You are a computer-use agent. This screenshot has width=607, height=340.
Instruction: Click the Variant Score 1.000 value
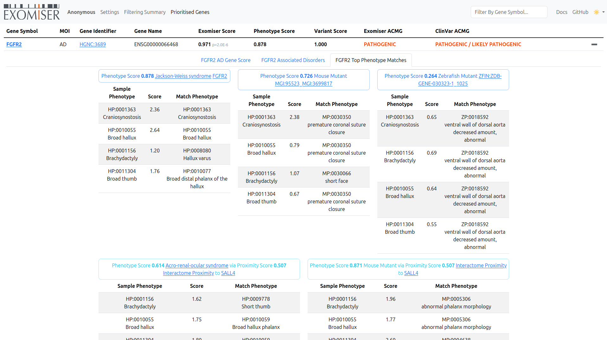[320, 44]
